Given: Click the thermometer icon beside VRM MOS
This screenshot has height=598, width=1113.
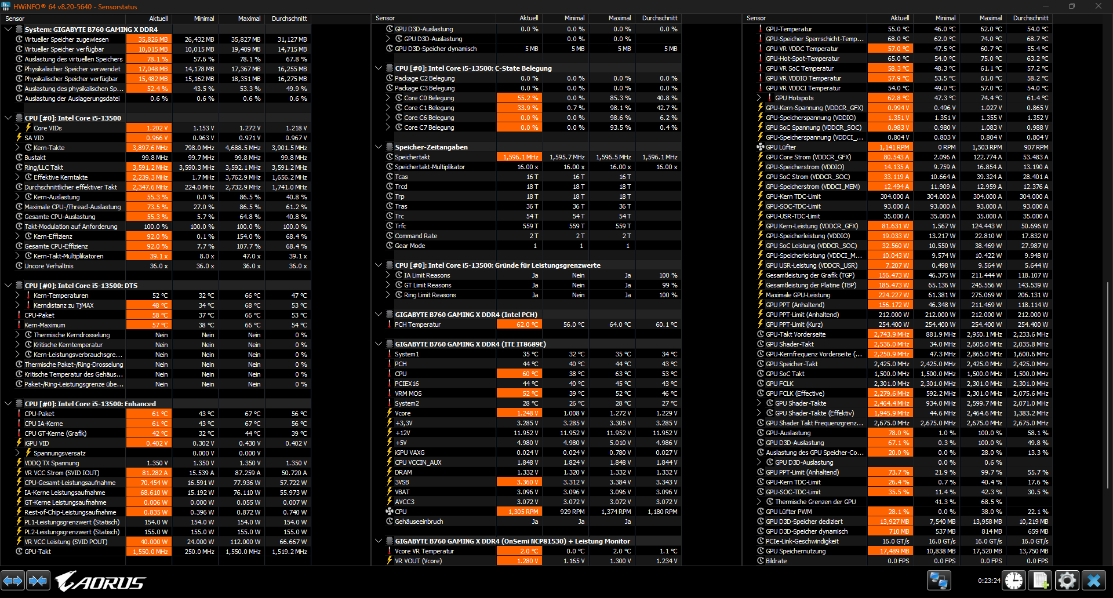Looking at the screenshot, I should pos(390,393).
